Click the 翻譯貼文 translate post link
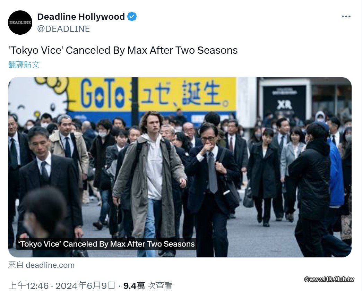 click(24, 65)
